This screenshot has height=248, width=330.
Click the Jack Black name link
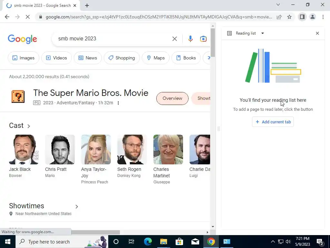pos(20,169)
